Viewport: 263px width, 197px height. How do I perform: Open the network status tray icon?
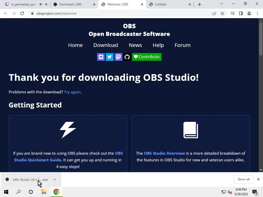(223, 192)
